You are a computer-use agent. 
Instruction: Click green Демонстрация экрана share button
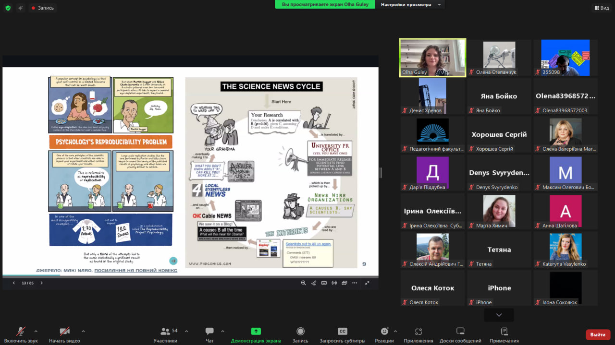click(x=256, y=335)
